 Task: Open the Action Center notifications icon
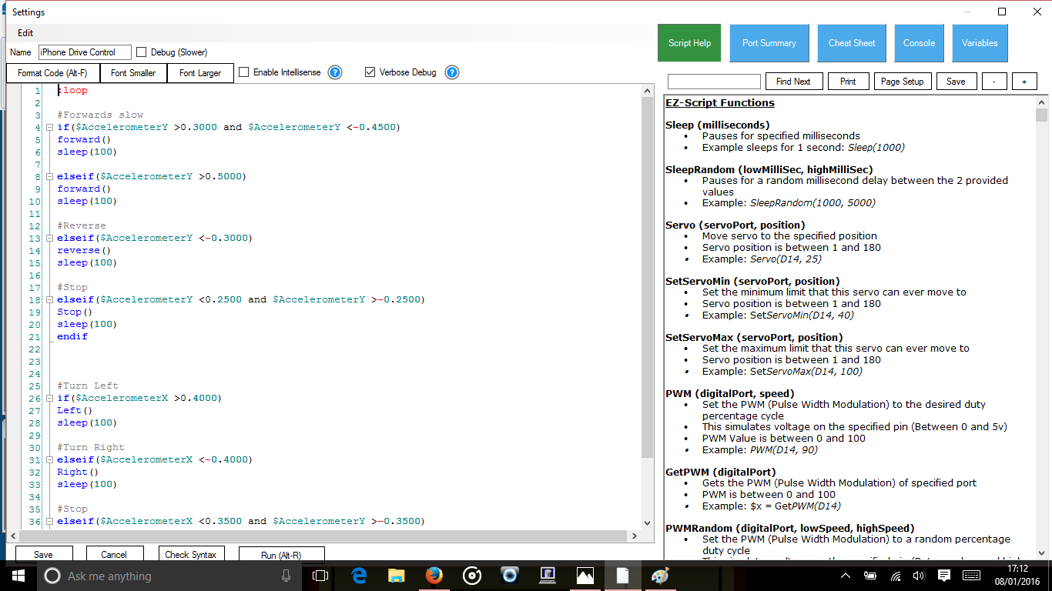tap(944, 576)
